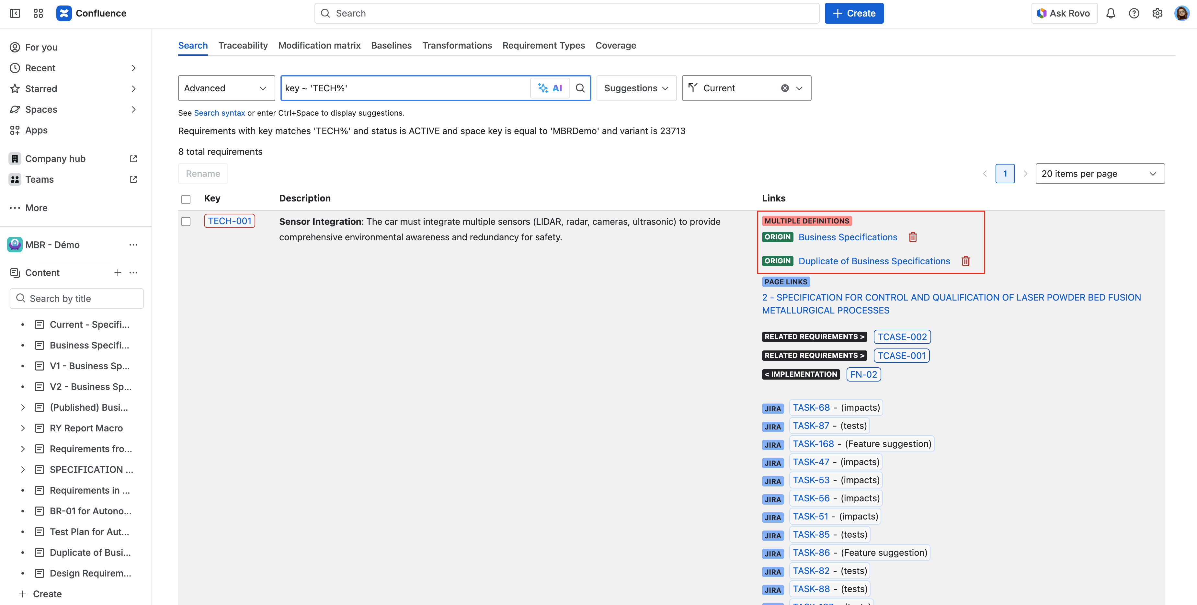Image resolution: width=1197 pixels, height=605 pixels.
Task: Expand the RY Report Macro tree item
Action: (x=23, y=428)
